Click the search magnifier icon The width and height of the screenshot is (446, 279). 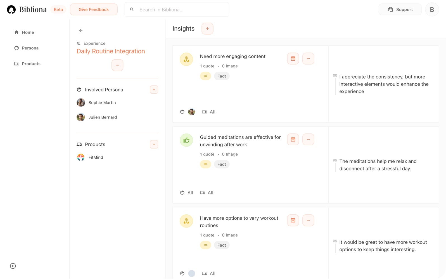tap(132, 10)
